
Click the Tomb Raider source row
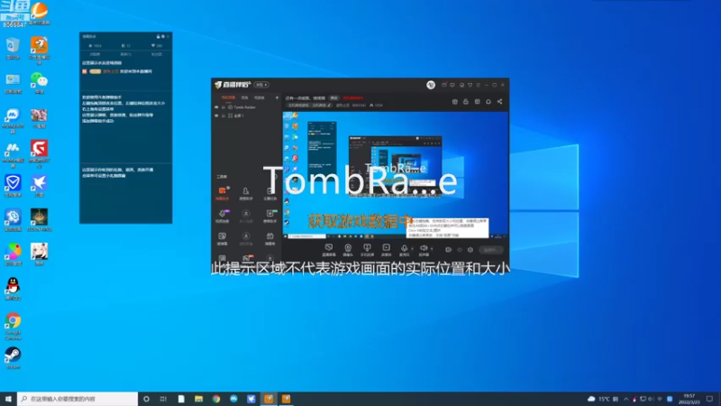point(246,107)
